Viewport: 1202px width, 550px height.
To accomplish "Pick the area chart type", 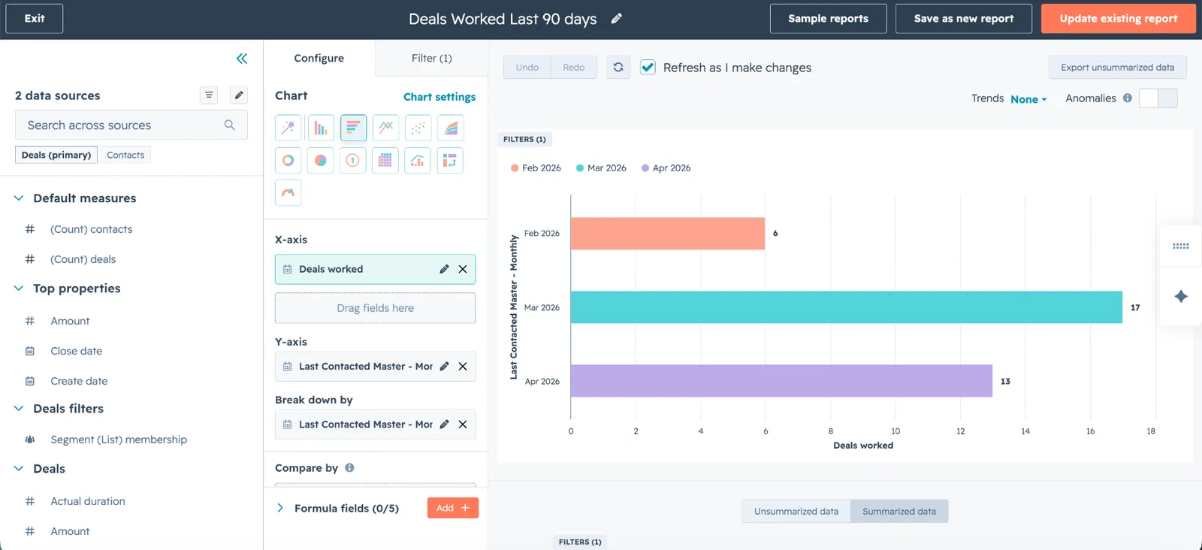I will [x=450, y=128].
